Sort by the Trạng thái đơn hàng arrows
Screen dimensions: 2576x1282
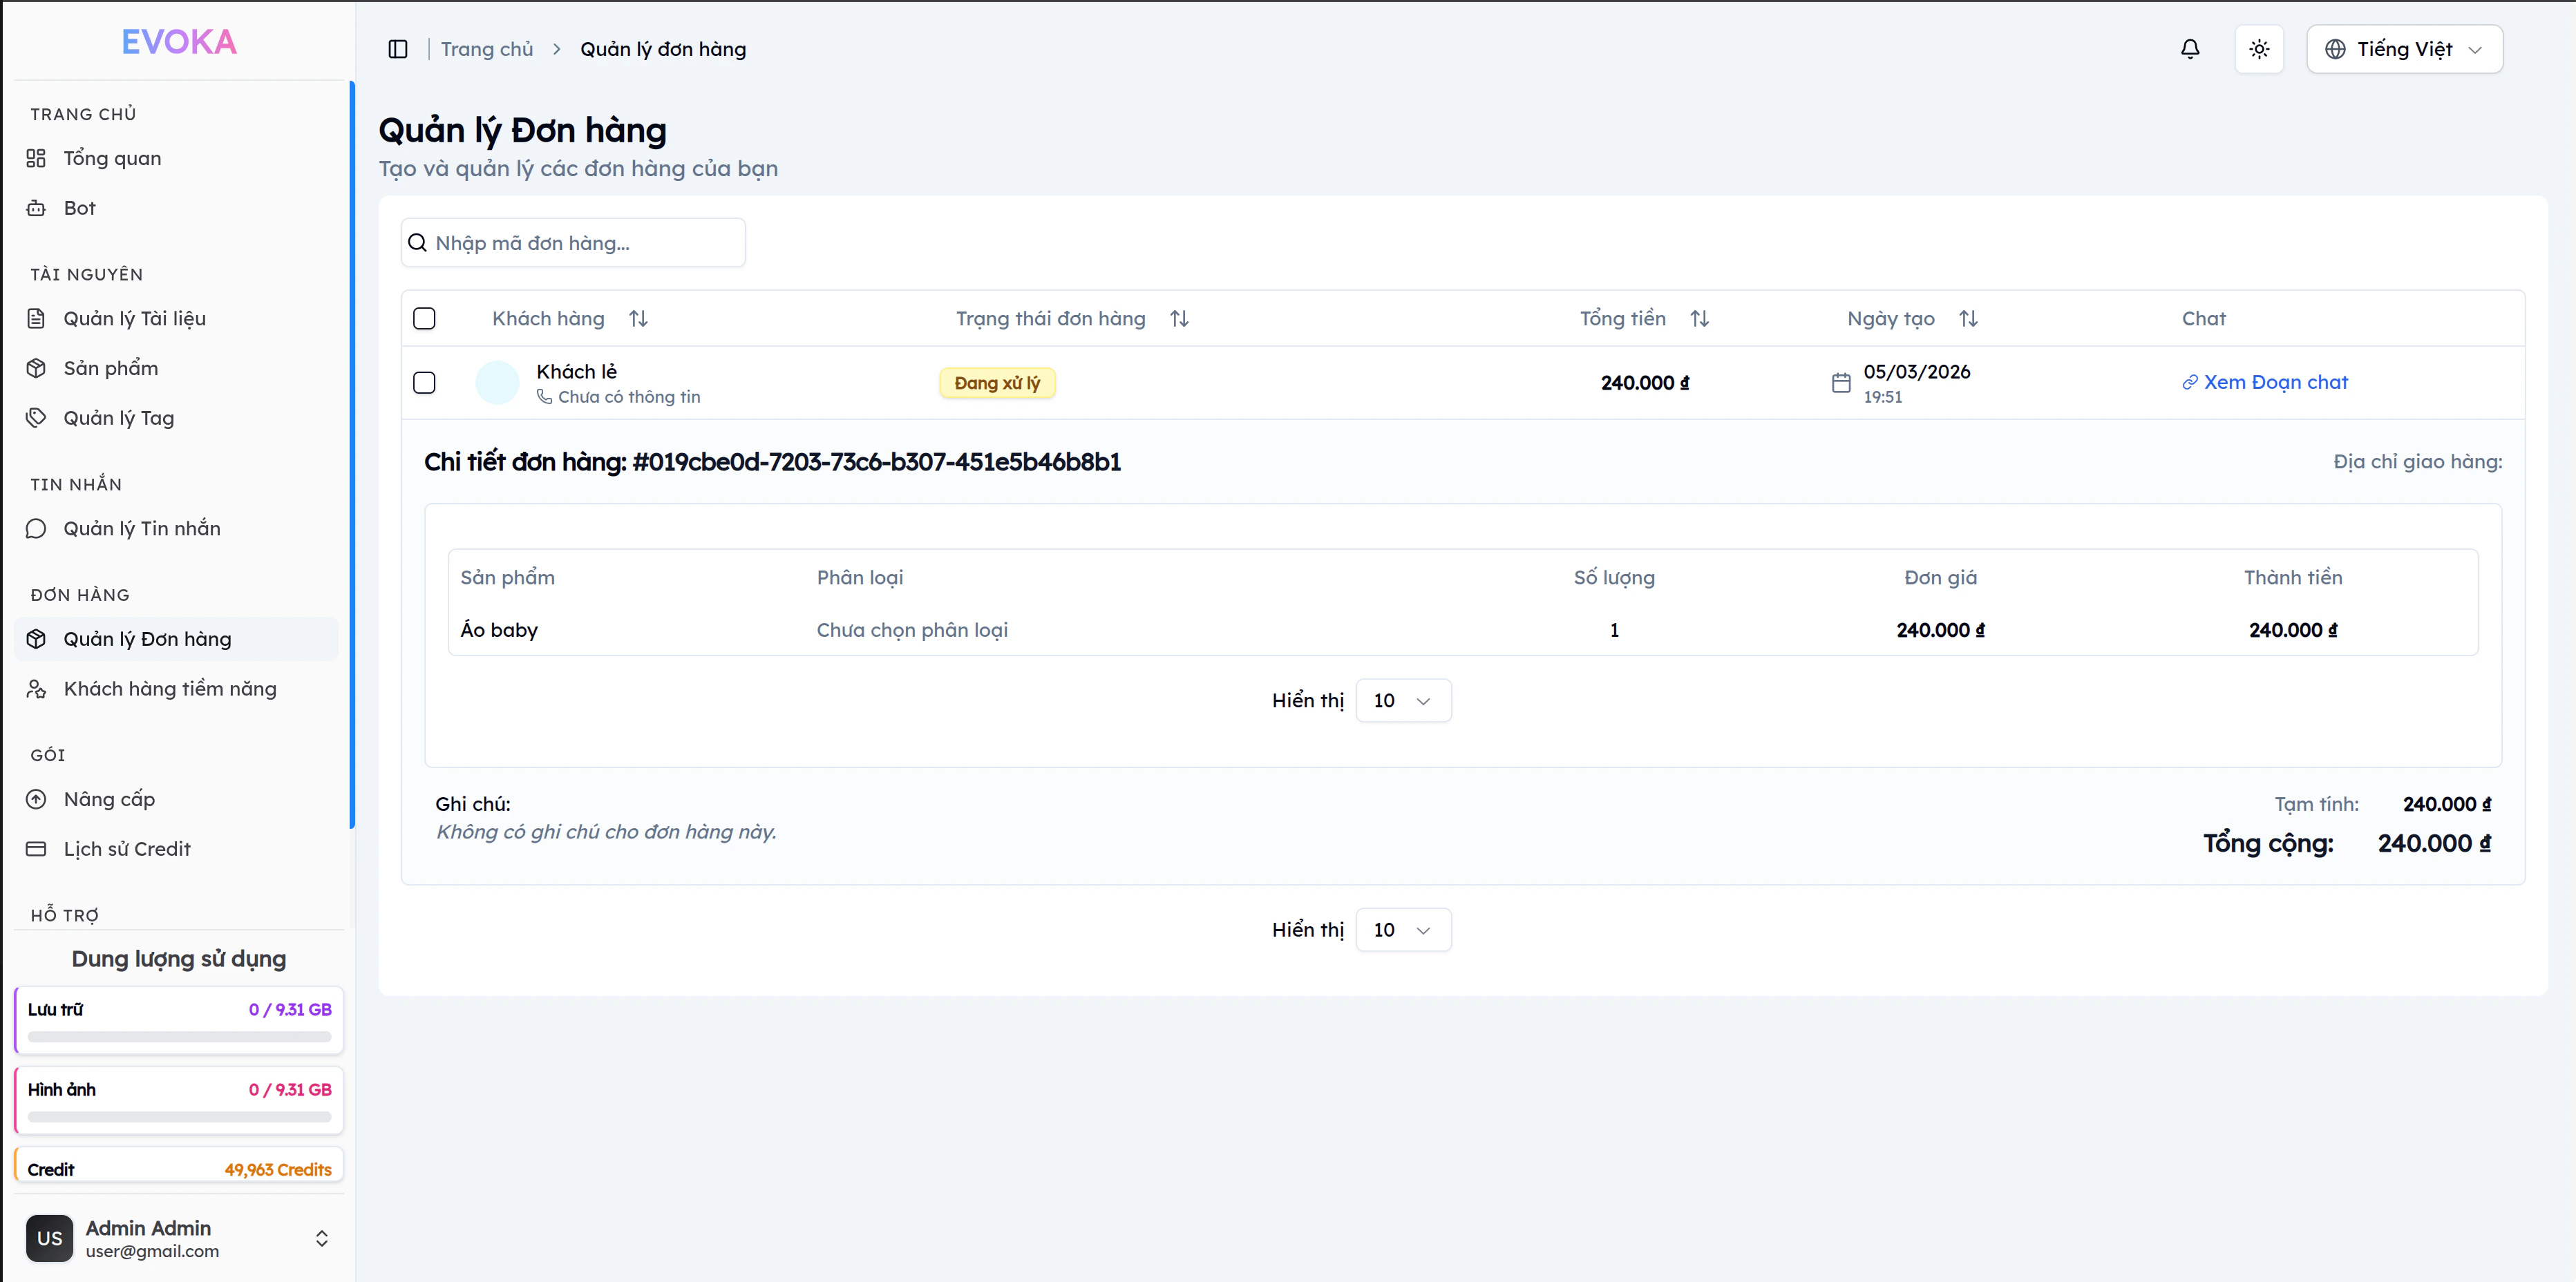pyautogui.click(x=1179, y=318)
